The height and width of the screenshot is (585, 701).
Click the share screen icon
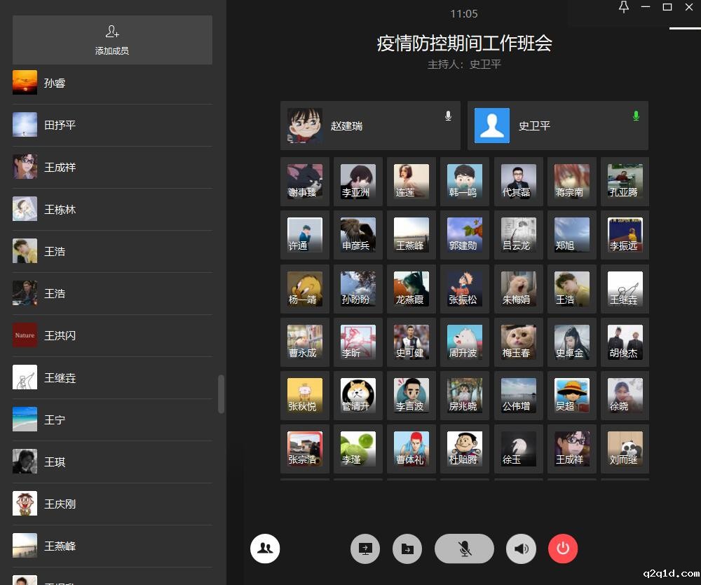(365, 549)
